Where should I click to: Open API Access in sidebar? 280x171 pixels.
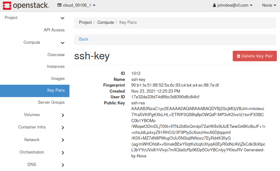54,30
